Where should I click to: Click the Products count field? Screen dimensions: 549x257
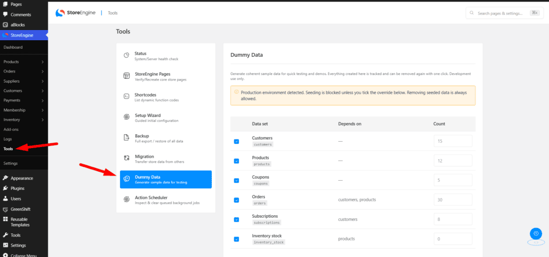point(452,160)
